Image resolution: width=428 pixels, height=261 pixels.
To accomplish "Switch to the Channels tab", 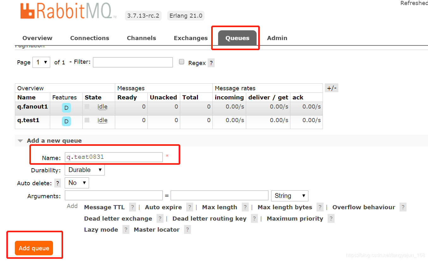I will point(141,38).
